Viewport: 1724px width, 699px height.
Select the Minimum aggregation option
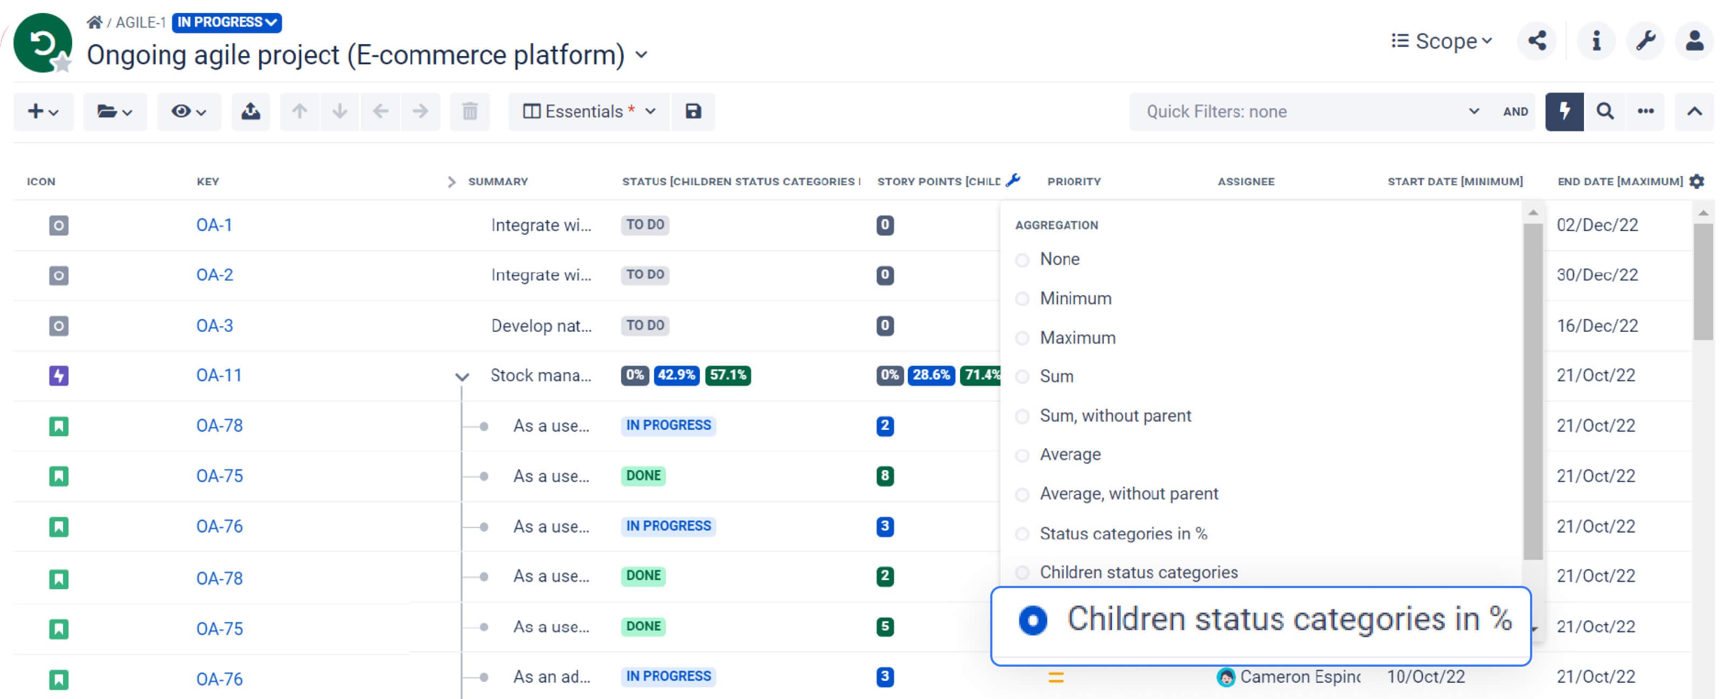click(x=1063, y=299)
